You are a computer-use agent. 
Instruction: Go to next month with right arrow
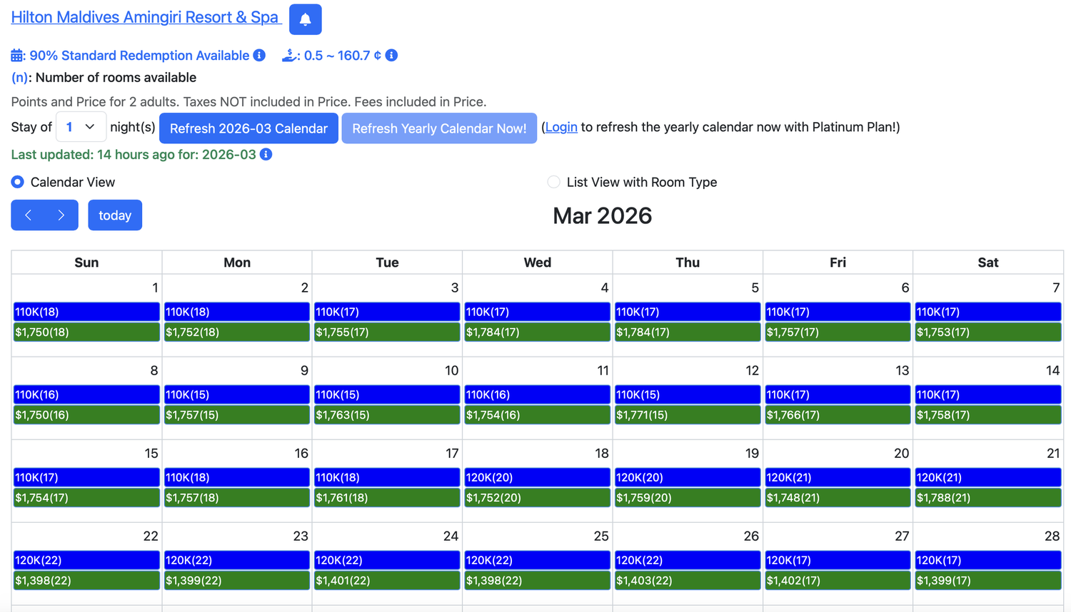pyautogui.click(x=61, y=215)
